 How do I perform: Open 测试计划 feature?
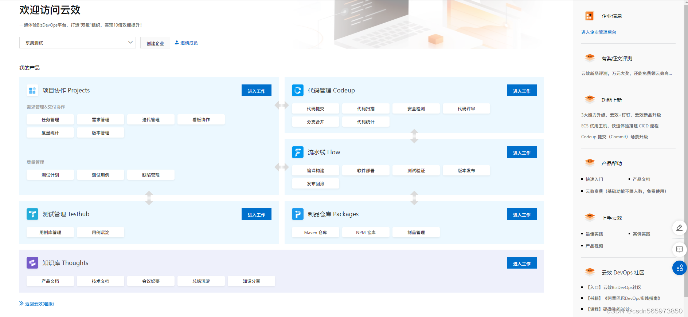50,175
